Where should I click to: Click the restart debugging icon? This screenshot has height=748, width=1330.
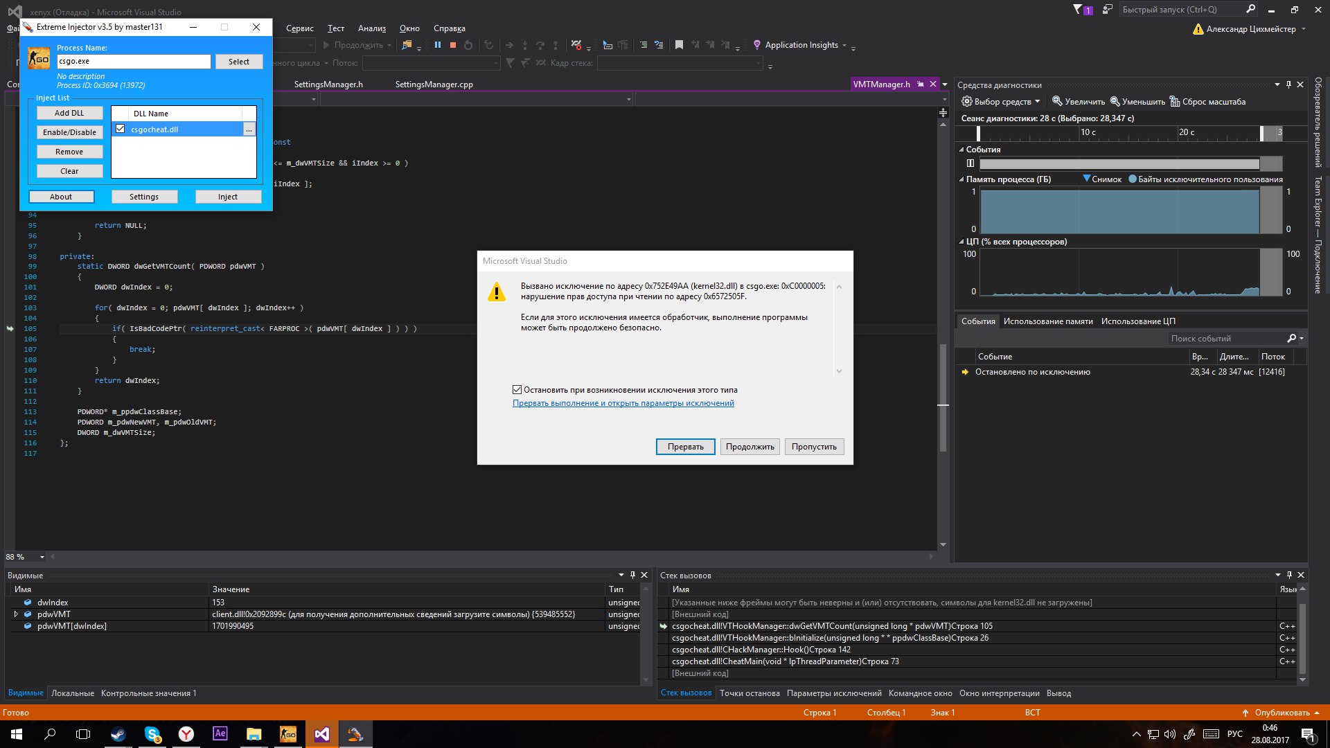pyautogui.click(x=468, y=45)
